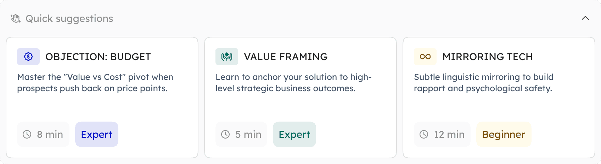Open the Mirroring Tech card title
Image resolution: width=601 pixels, height=164 pixels.
click(488, 57)
